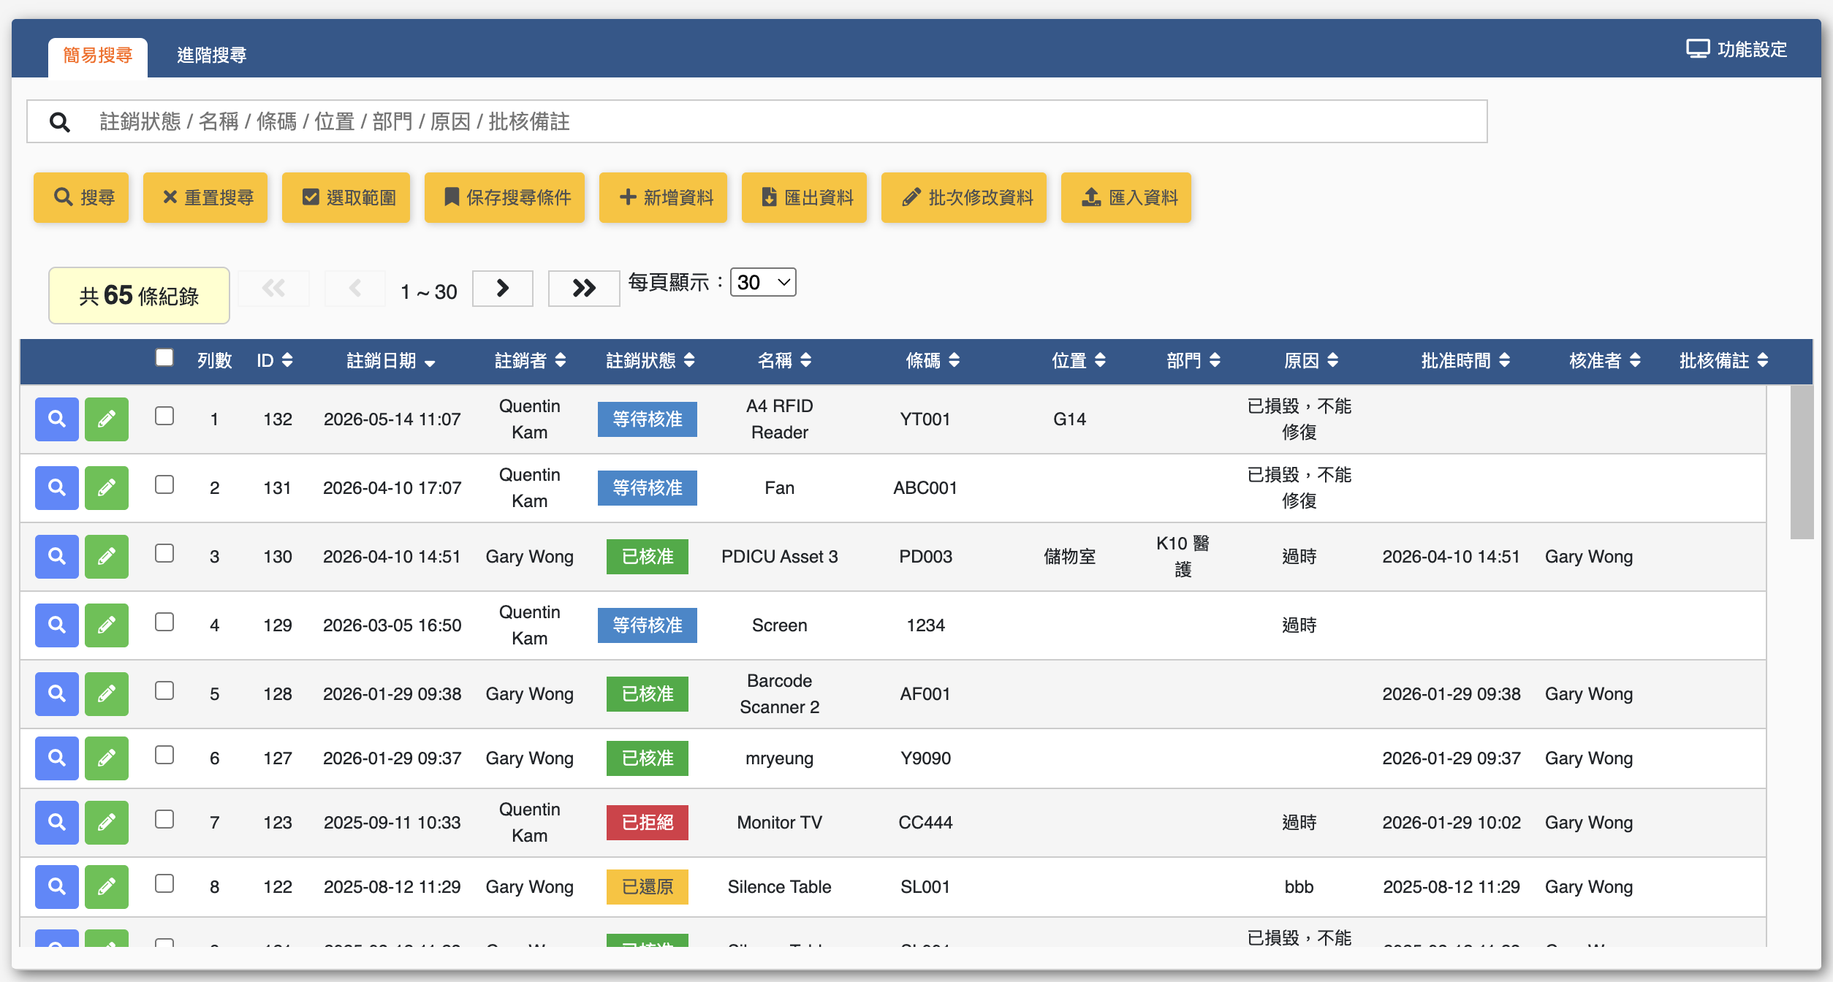Edit the Fan record ABC001
Viewport: 1833px width, 982px height.
pos(107,488)
